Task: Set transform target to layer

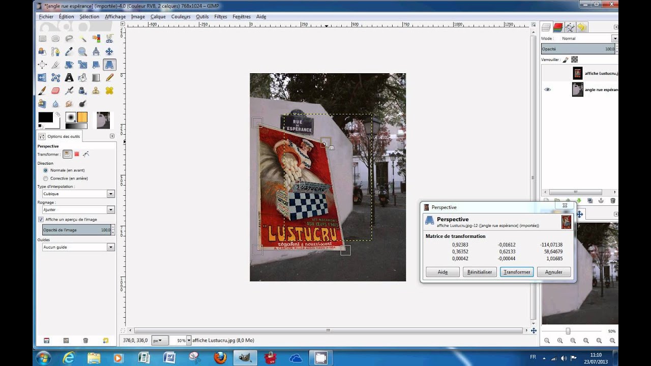Action: (x=67, y=154)
